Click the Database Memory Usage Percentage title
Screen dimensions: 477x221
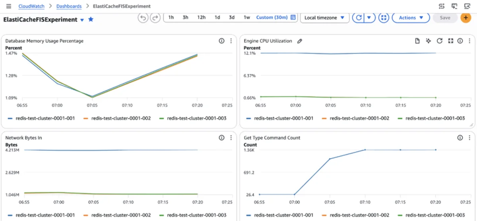tap(45, 41)
